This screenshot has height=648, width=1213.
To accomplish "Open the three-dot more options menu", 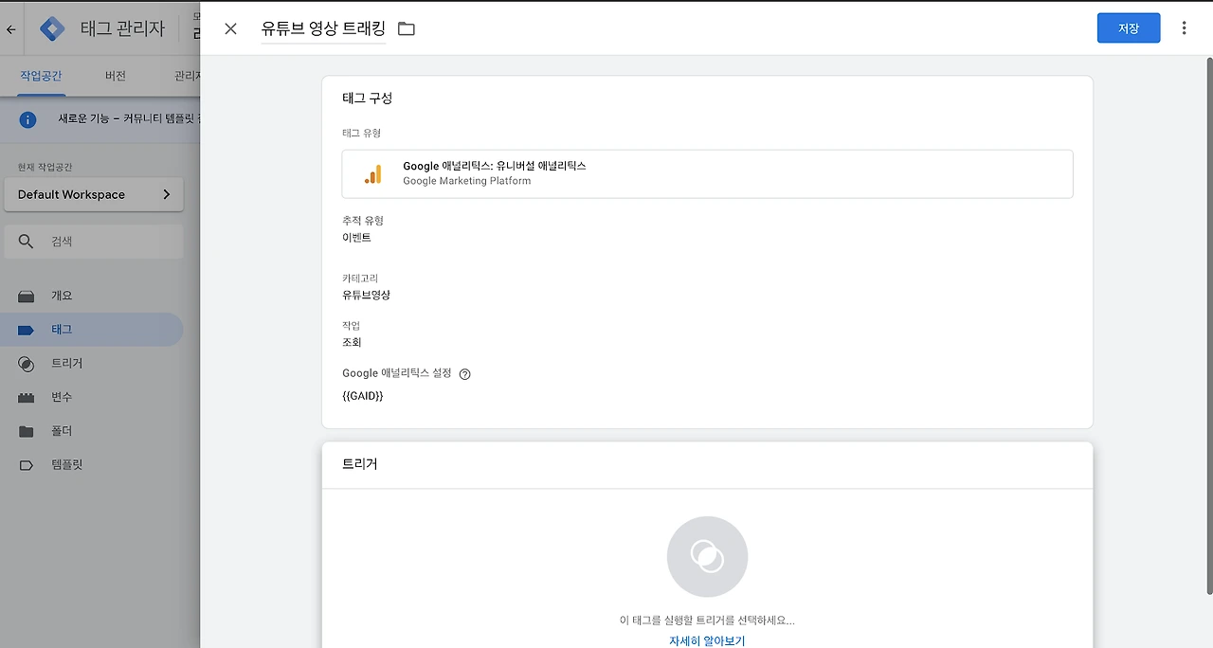I will point(1184,28).
